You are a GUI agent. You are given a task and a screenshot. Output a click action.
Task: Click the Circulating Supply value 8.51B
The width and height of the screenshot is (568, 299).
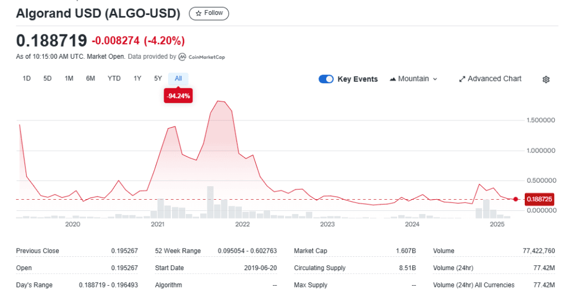pyautogui.click(x=408, y=268)
